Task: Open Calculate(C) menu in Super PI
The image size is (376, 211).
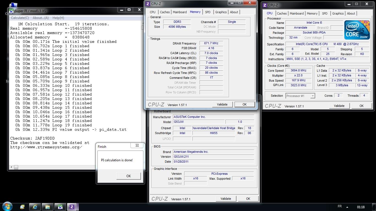Action: pos(20,18)
